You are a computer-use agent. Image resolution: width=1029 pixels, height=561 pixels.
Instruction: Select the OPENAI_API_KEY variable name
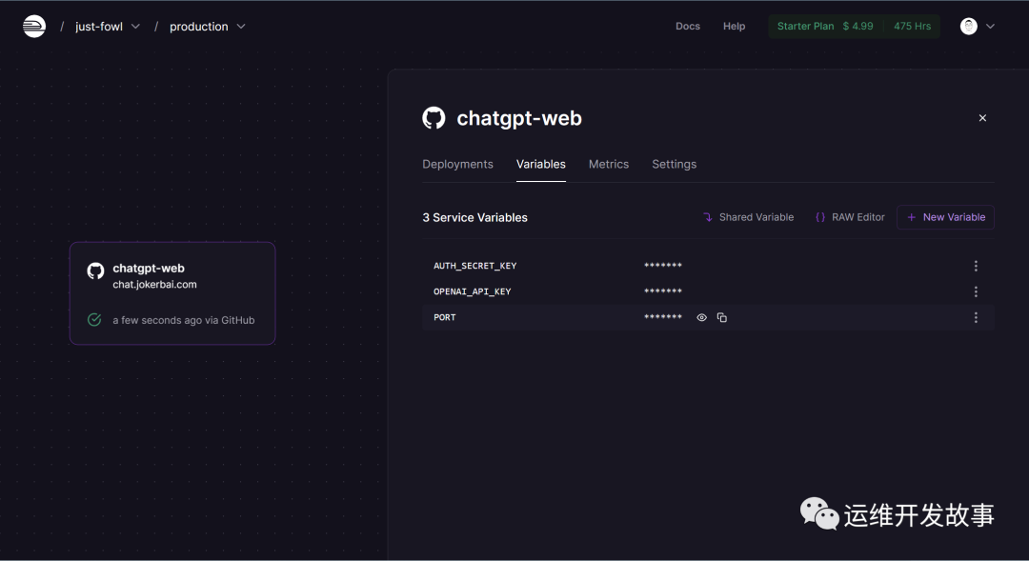coord(472,291)
